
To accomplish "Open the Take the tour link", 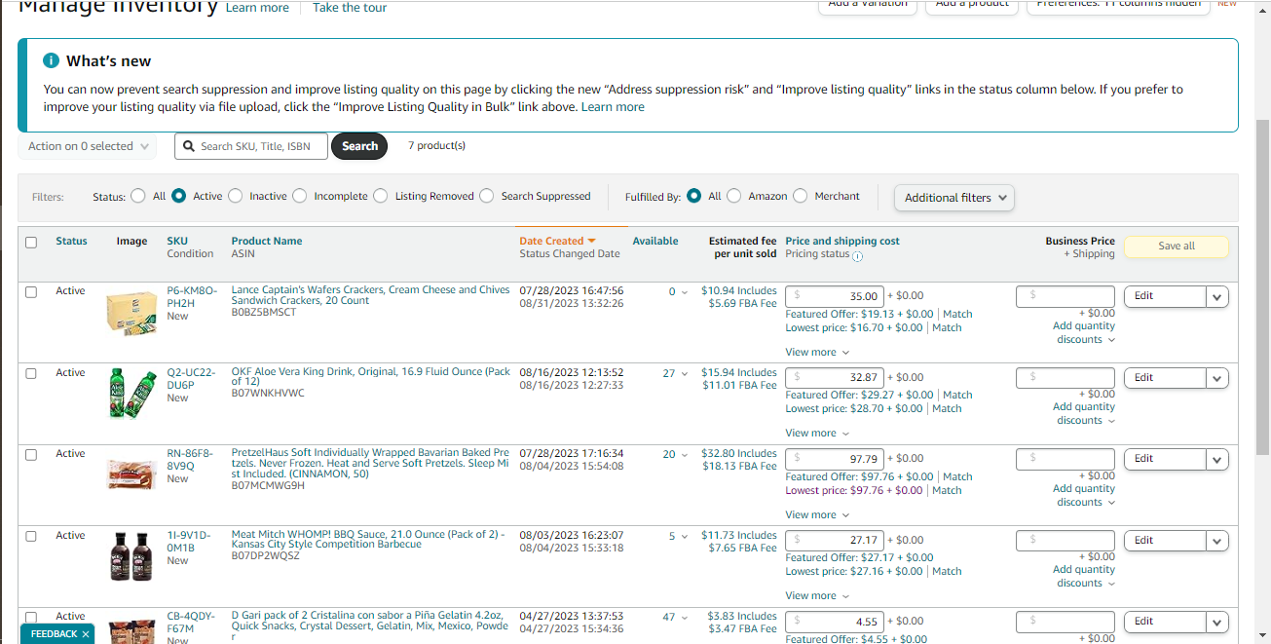I will coord(350,8).
